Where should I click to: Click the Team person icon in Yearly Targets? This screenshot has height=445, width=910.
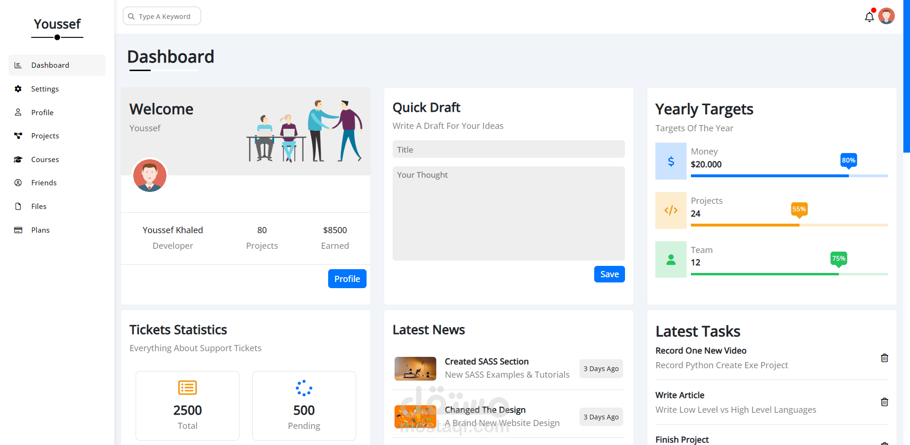point(671,260)
